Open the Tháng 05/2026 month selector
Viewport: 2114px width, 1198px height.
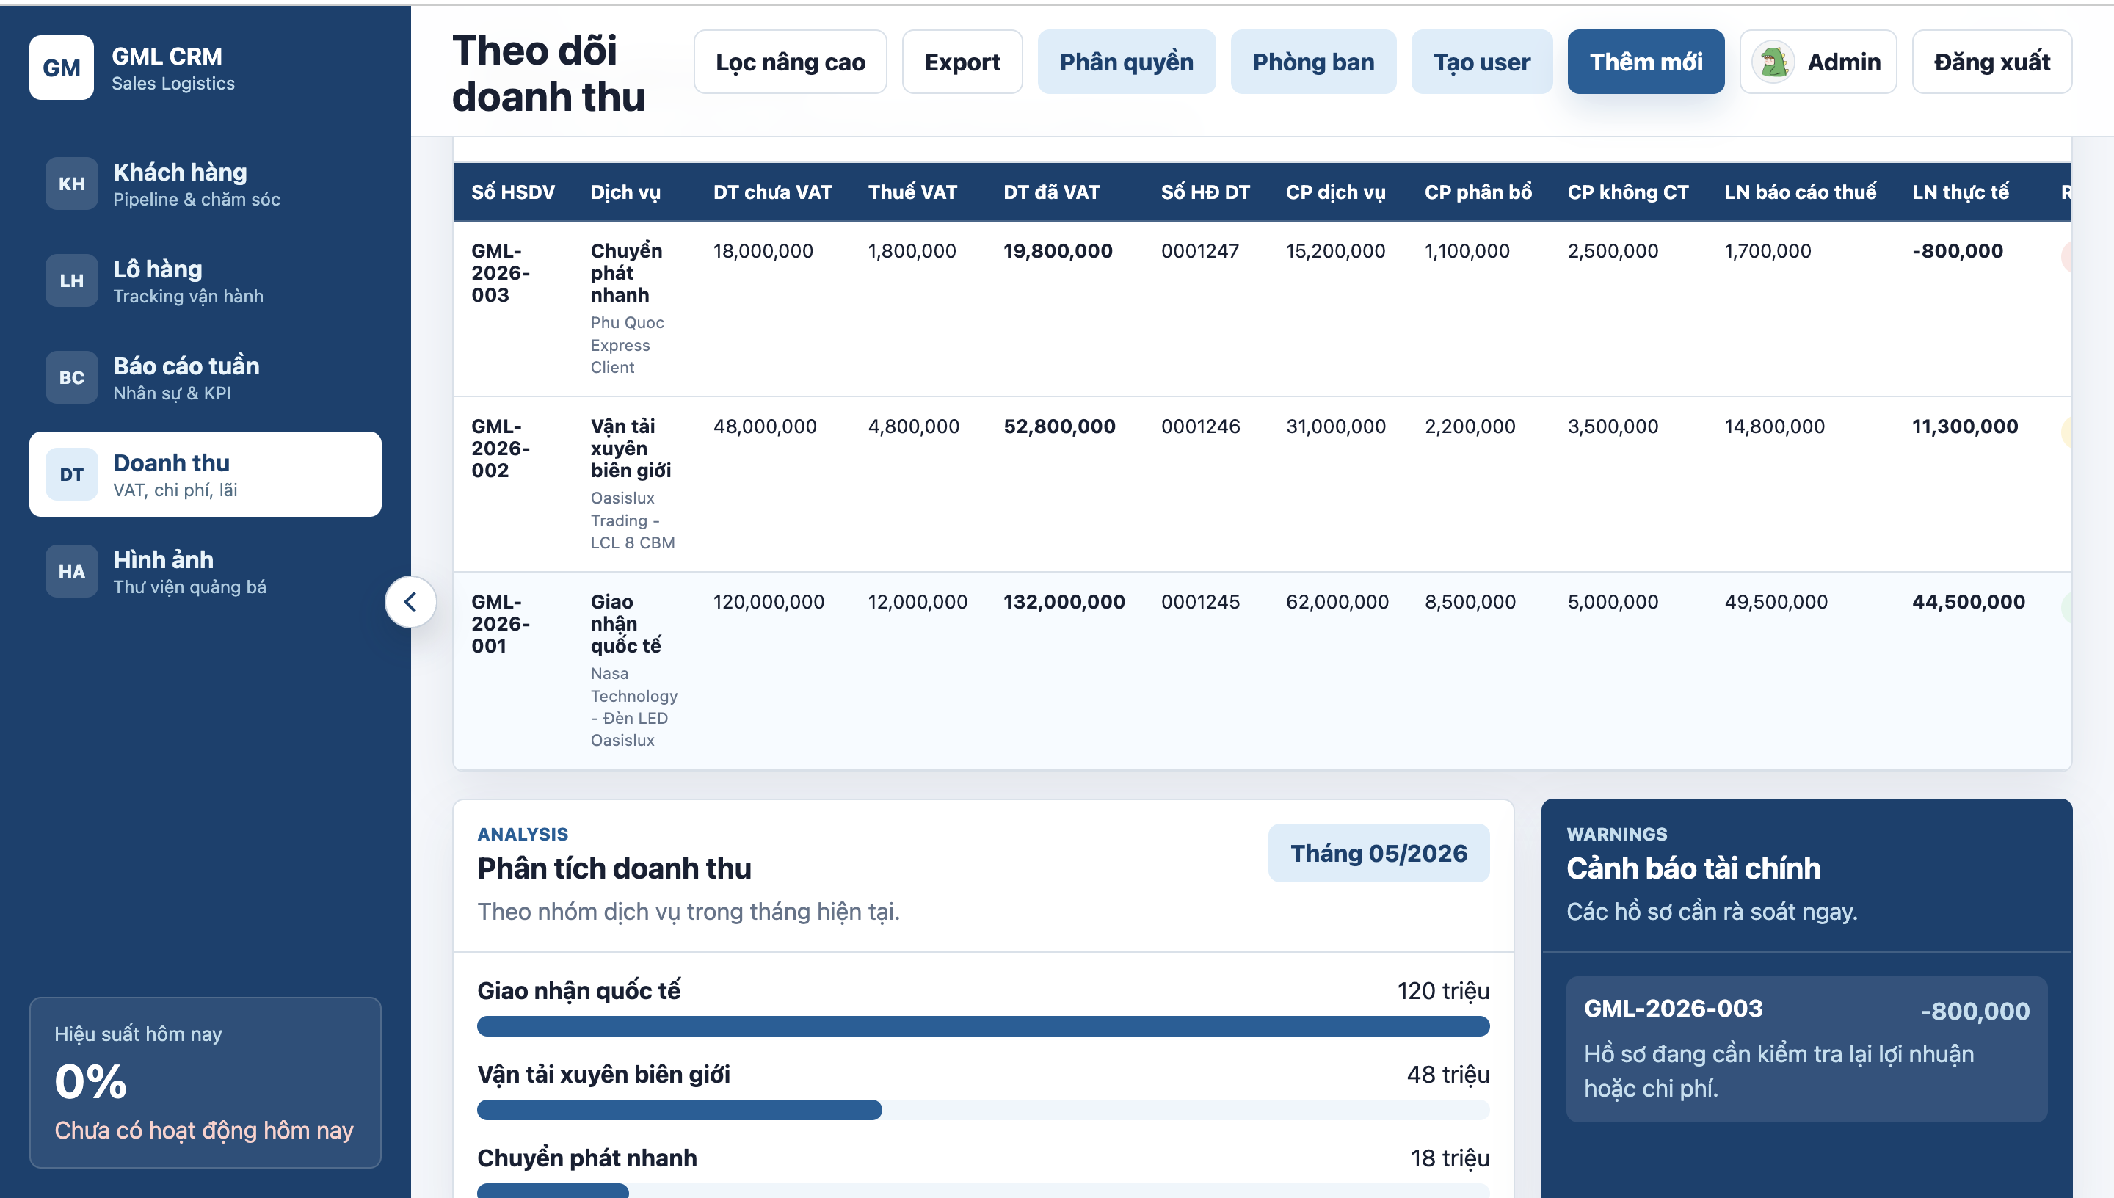coord(1379,853)
